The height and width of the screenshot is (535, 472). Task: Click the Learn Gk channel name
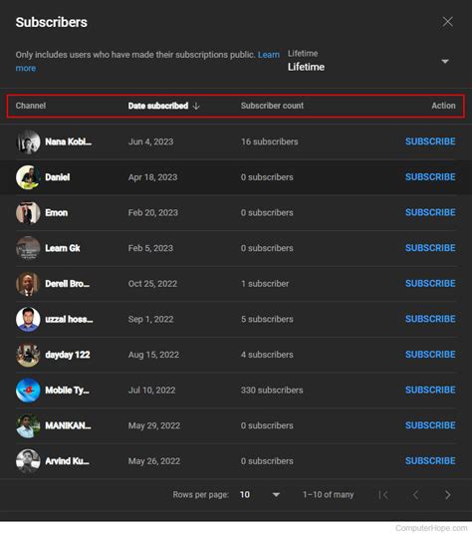click(x=63, y=248)
